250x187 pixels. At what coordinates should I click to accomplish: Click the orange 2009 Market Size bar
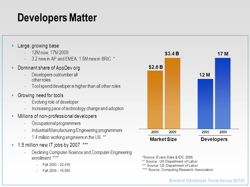[172, 93]
